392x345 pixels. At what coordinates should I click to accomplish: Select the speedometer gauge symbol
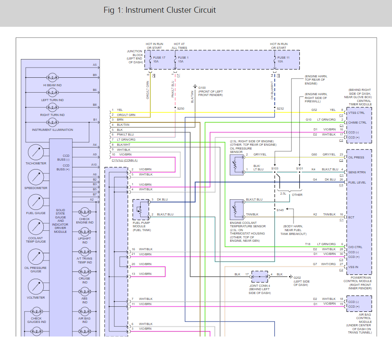click(36, 177)
